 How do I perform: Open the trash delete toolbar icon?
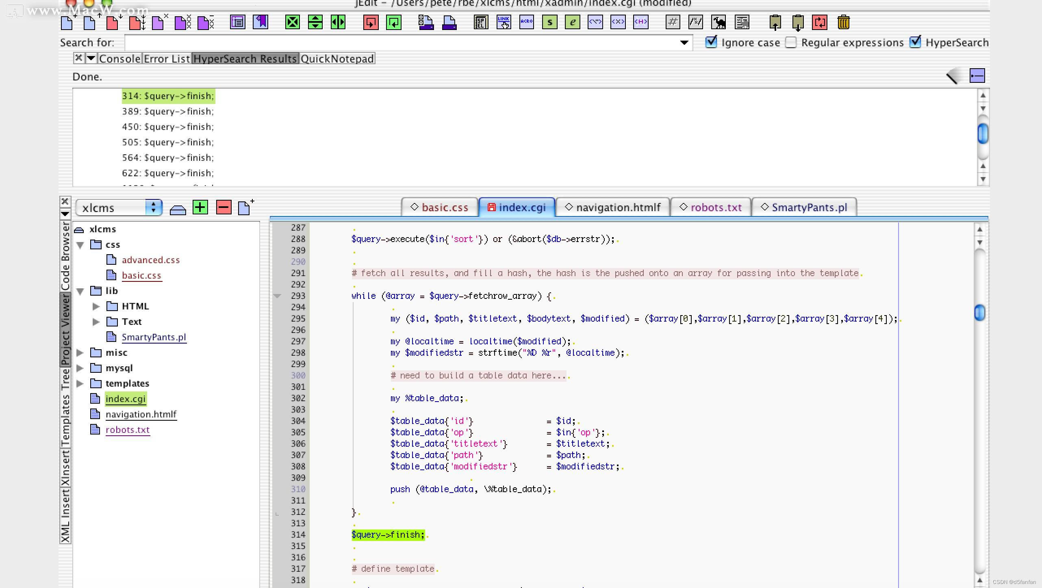844,23
